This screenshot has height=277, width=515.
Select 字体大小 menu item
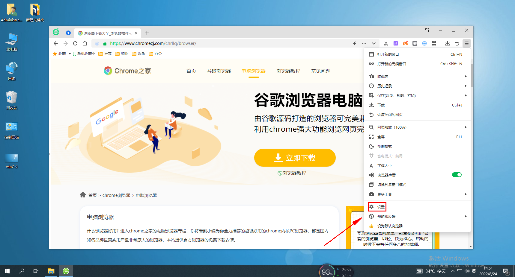click(417, 166)
